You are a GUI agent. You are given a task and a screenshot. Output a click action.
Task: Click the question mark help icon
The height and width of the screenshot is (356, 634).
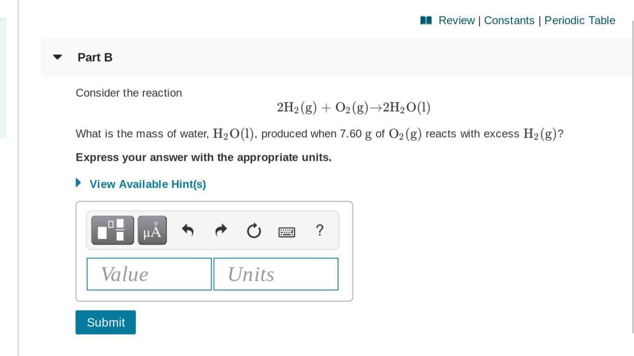[x=319, y=230]
